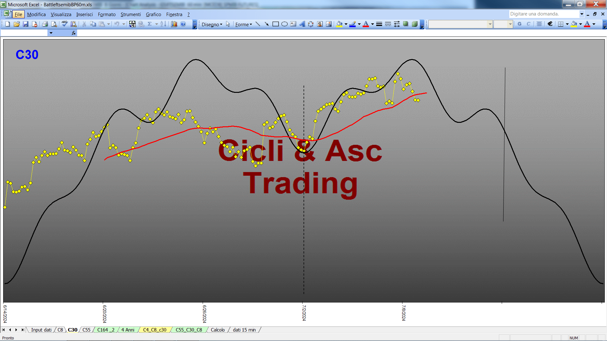Click the Arrow Style icon
Viewport: 607px width, 341px height.
click(x=397, y=24)
